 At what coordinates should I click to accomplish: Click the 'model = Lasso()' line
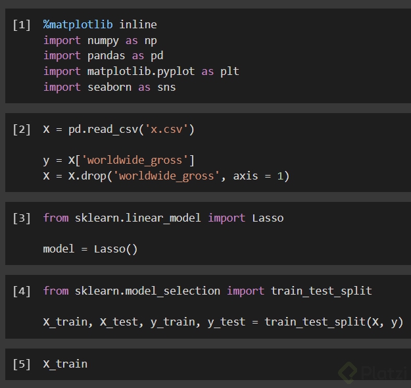coord(90,249)
